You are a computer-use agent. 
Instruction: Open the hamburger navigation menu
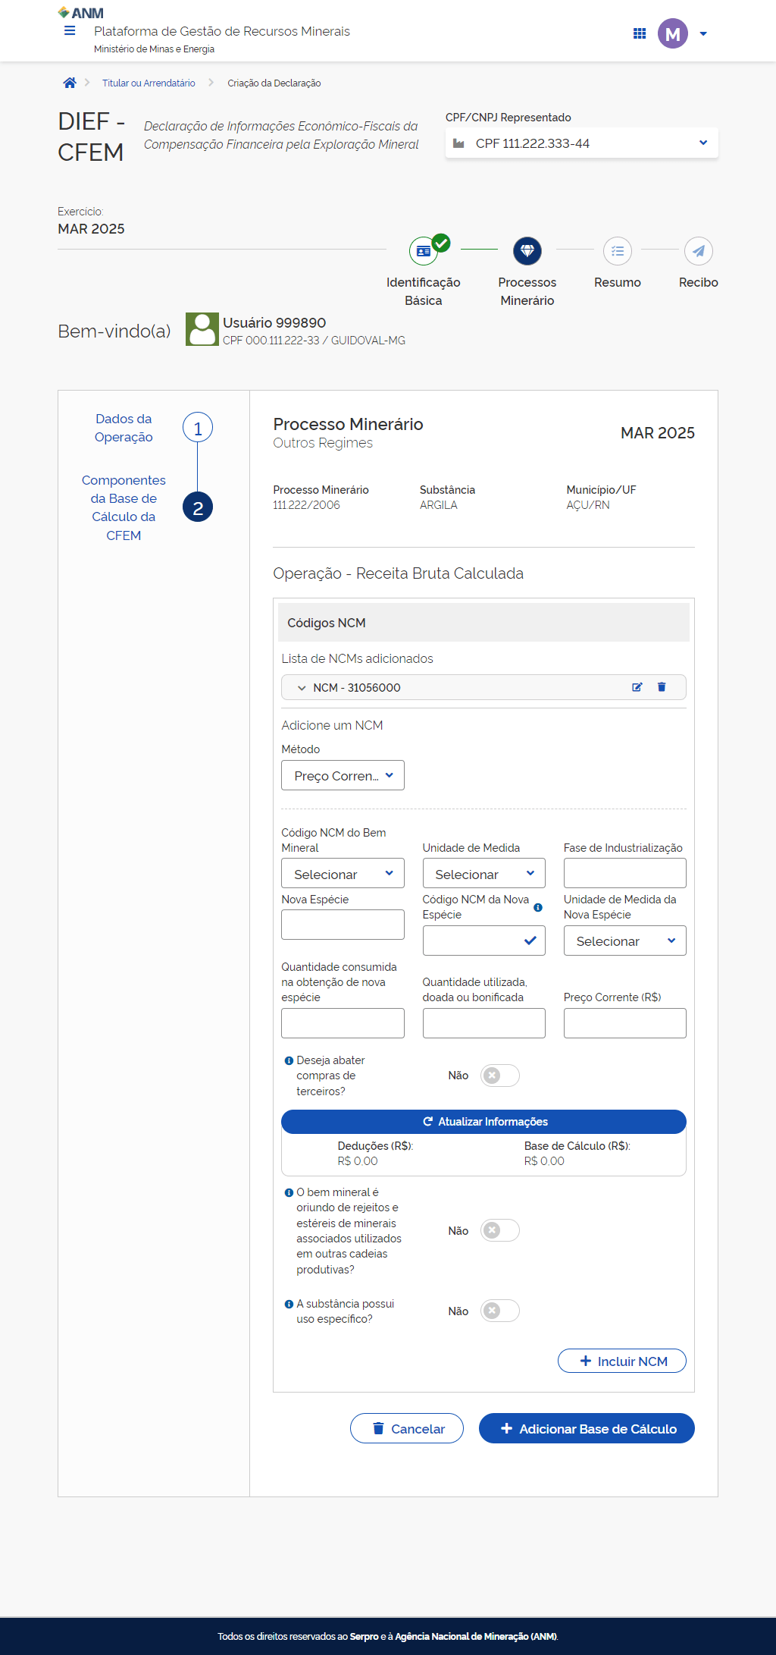click(70, 31)
